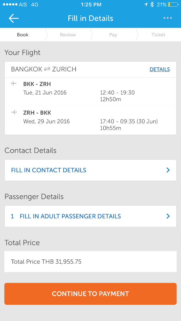Tap Fill in Adult Passenger Details

tap(70, 216)
